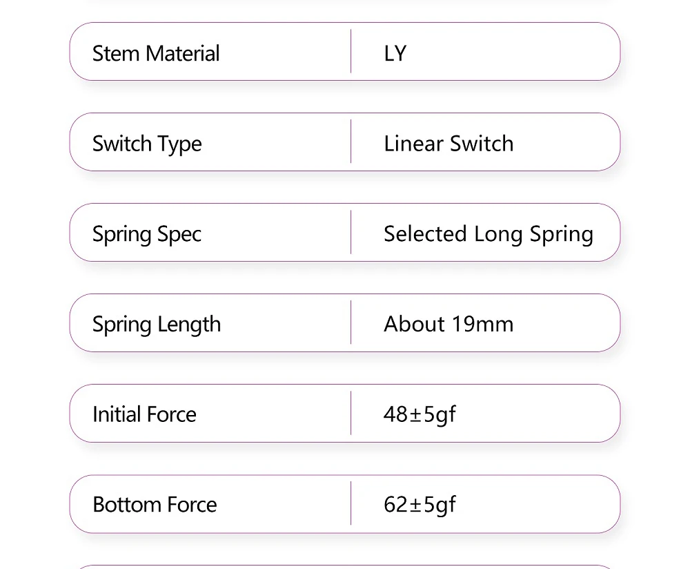Select the 62±5gf bottom force value
The height and width of the screenshot is (569, 690).
[420, 505]
